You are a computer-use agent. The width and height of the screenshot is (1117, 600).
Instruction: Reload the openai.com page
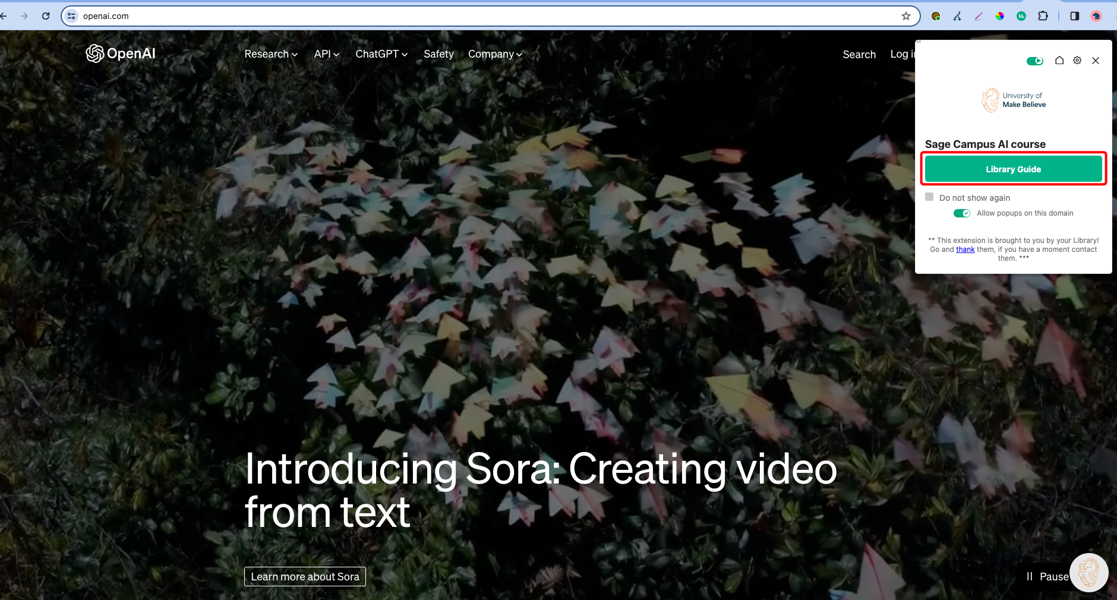coord(46,16)
